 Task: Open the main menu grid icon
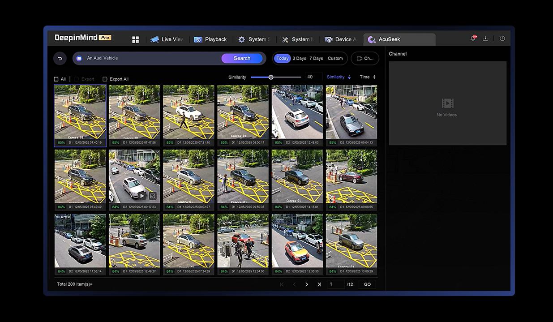pos(136,40)
